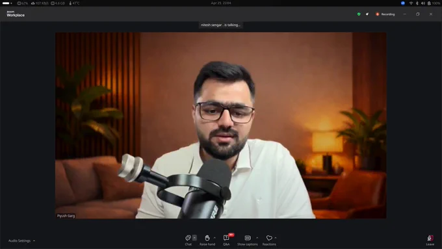Open the workspace indicator pill
Image resolution: width=442 pixels, height=249 pixels.
(7, 3)
